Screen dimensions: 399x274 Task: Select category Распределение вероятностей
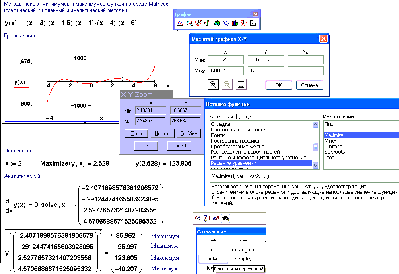tap(261, 152)
